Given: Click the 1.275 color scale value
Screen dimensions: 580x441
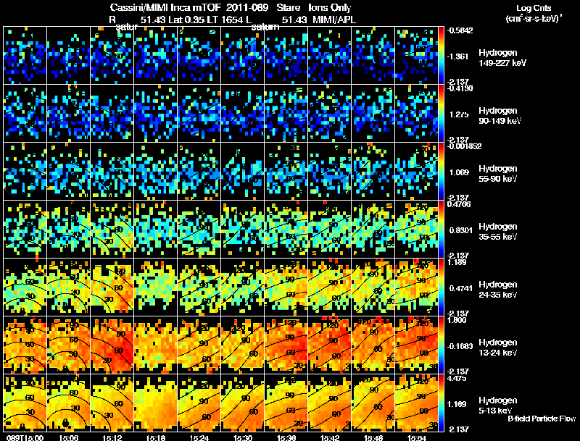Looking at the screenshot, I should pos(459,114).
